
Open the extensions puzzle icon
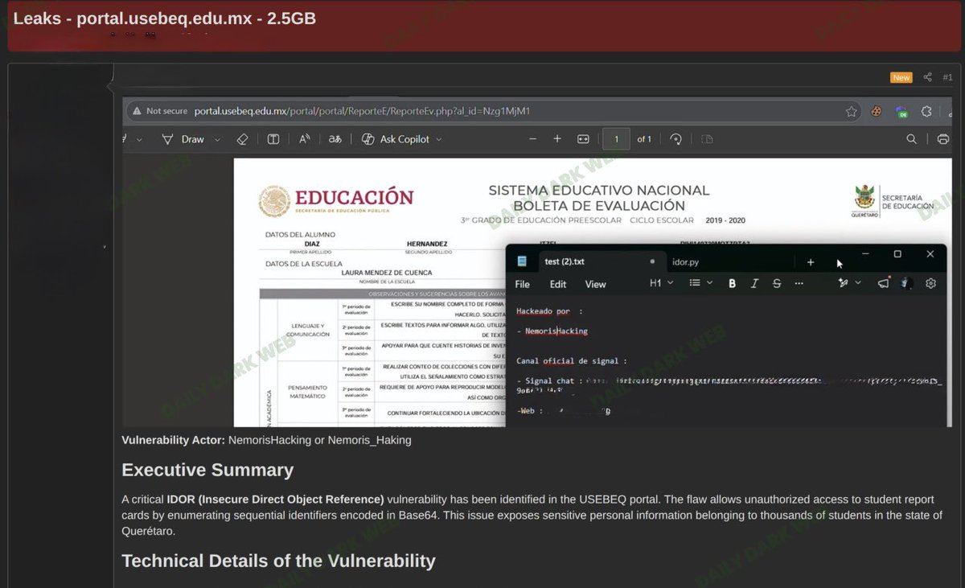point(926,112)
